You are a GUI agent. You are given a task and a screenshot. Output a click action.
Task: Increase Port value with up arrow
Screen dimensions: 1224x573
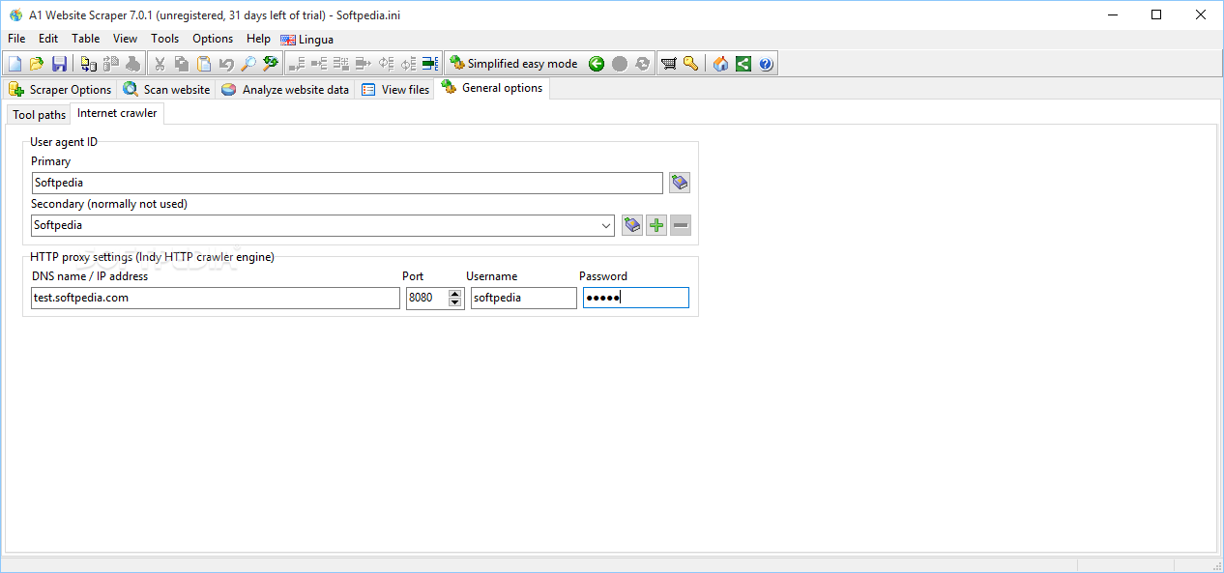click(455, 294)
